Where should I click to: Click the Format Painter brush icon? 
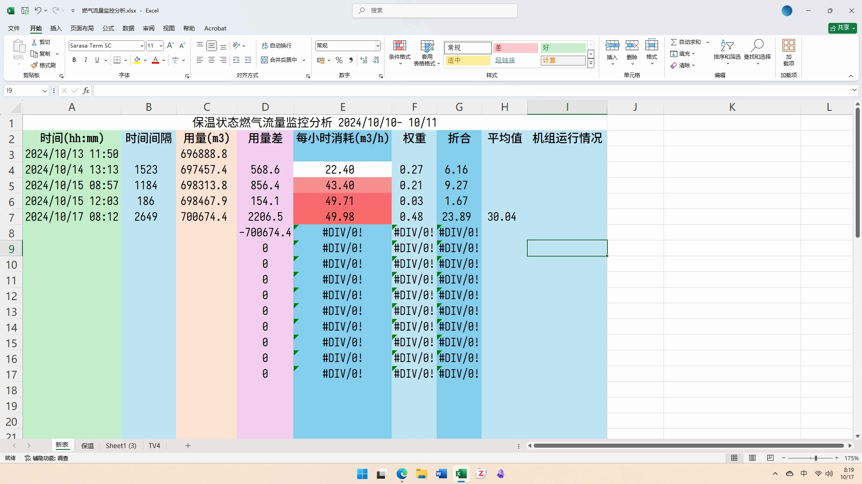(35, 65)
